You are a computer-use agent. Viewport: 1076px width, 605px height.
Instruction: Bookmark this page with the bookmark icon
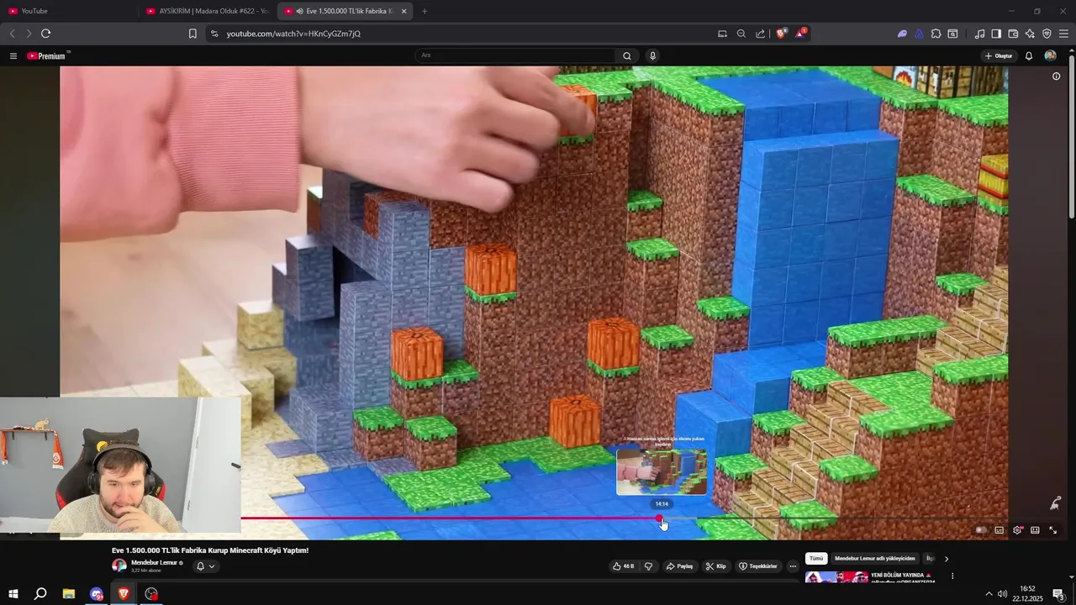[193, 34]
